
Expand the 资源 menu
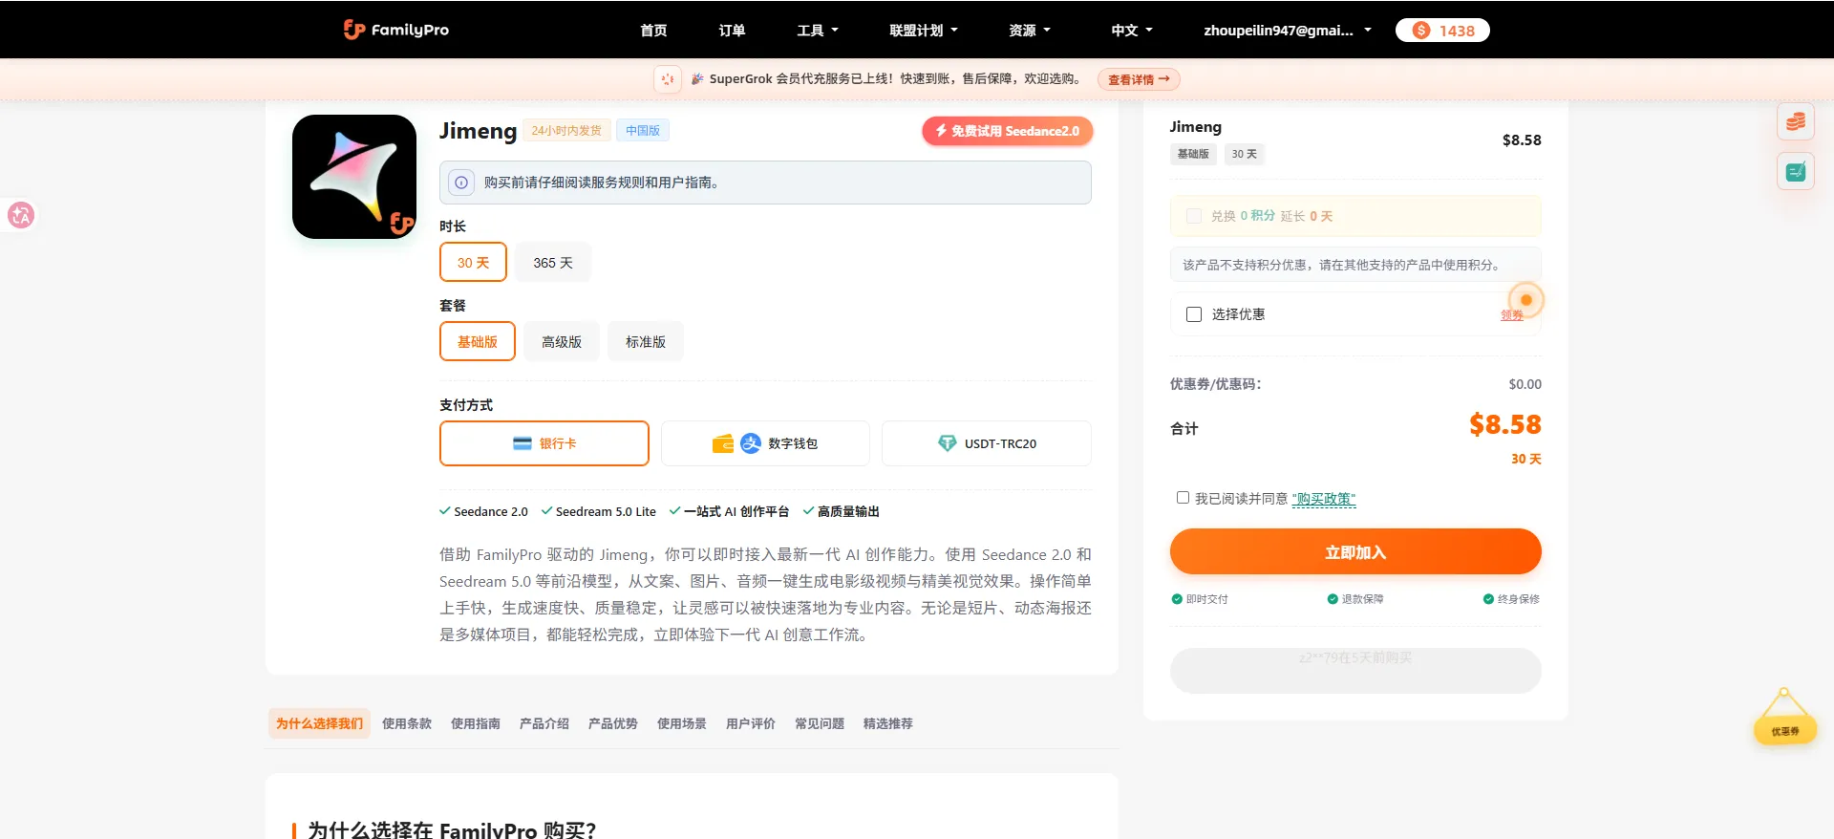[1030, 31]
